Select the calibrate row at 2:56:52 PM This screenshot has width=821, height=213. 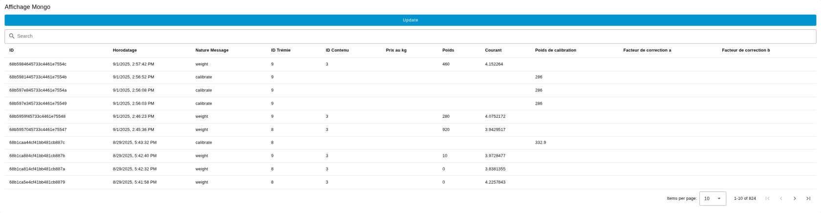(133, 77)
